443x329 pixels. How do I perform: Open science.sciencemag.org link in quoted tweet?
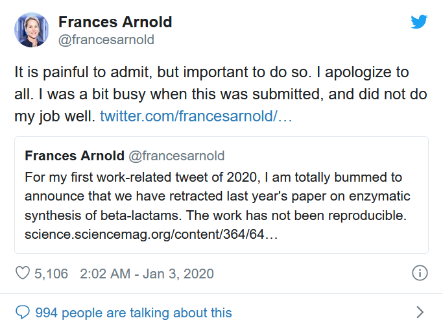[151, 234]
